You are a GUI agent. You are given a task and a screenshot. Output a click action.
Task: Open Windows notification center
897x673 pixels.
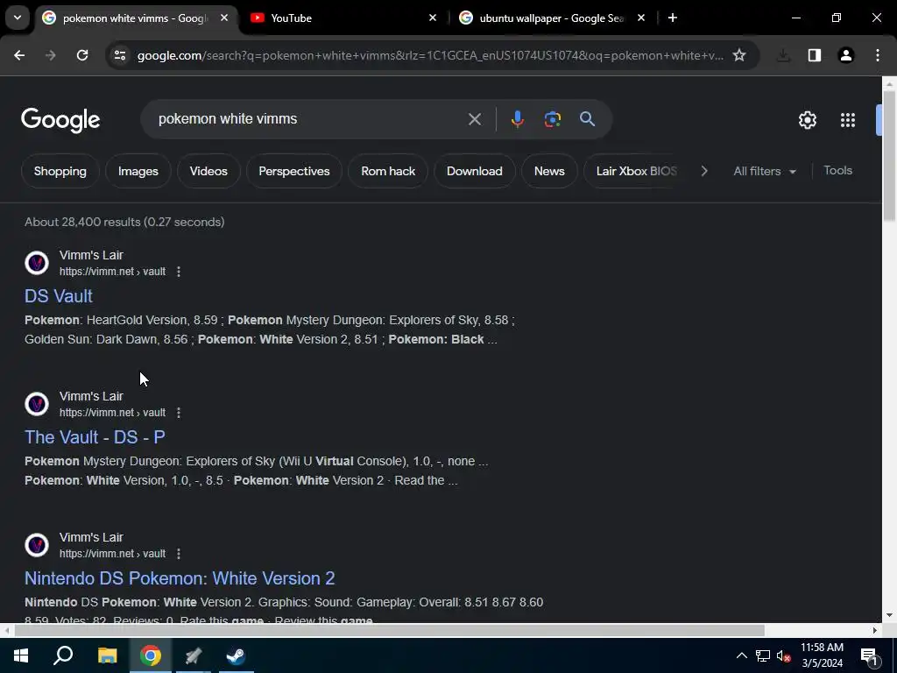point(870,655)
